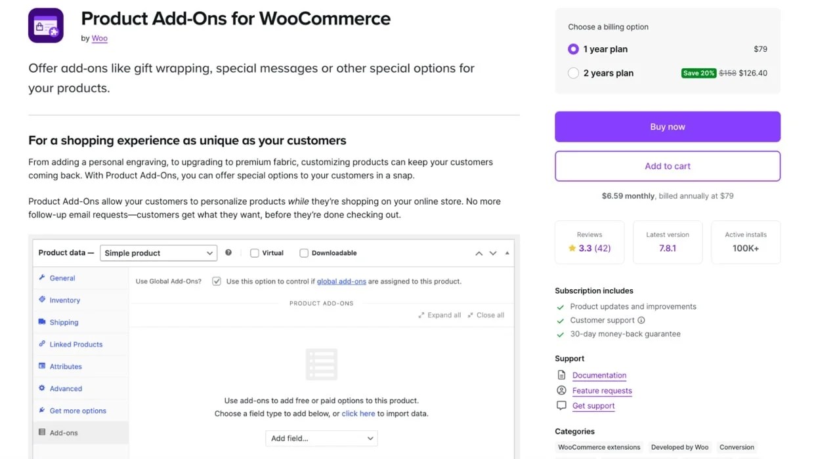
Task: Click the help question mark icon
Action: click(x=228, y=252)
